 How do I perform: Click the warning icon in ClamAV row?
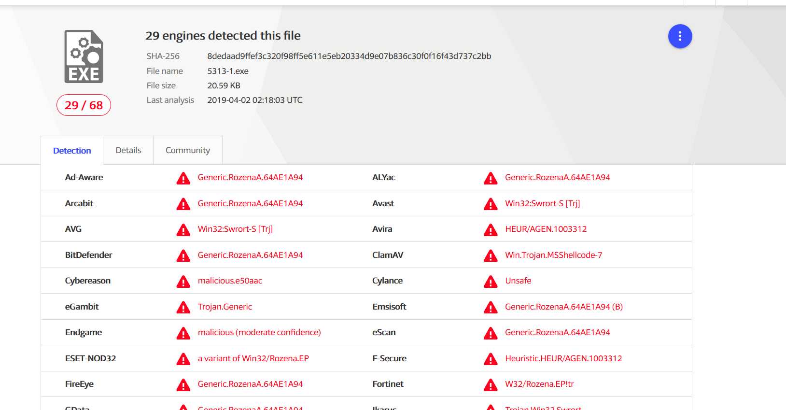[x=491, y=256]
